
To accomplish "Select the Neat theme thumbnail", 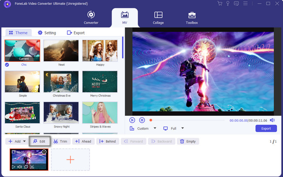I will click(61, 50).
